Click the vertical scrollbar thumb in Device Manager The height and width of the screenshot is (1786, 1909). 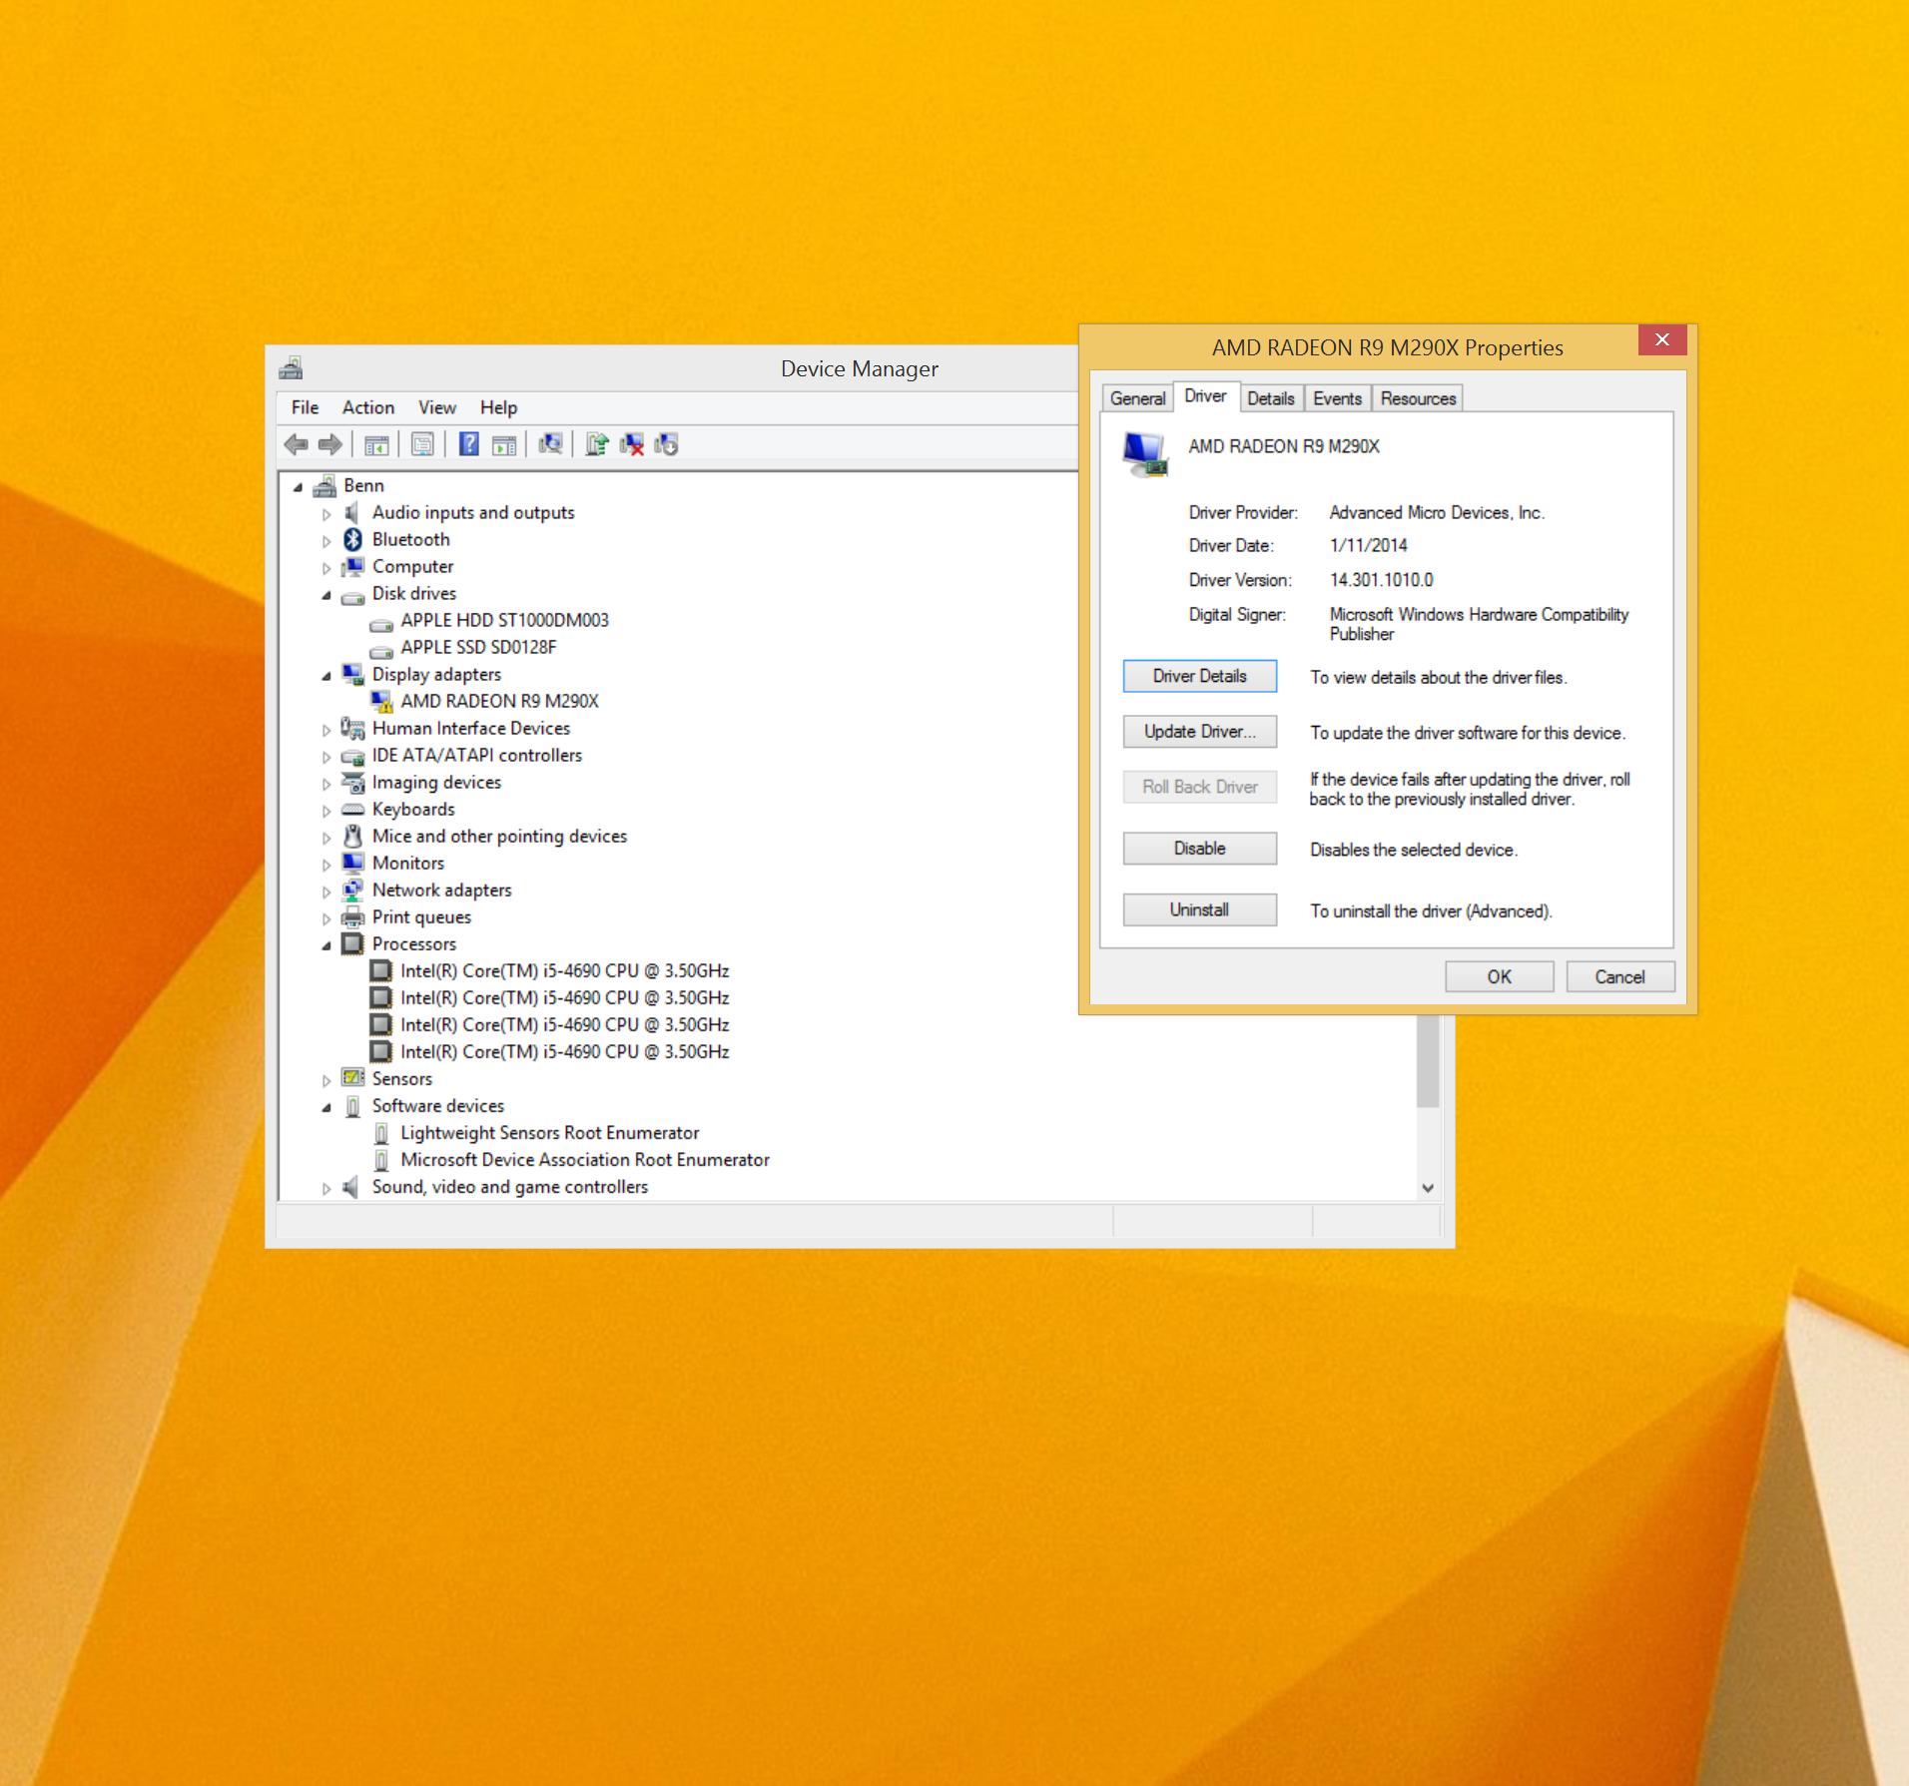coord(1428,1061)
